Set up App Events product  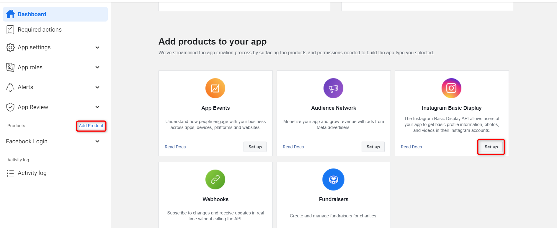(x=255, y=147)
